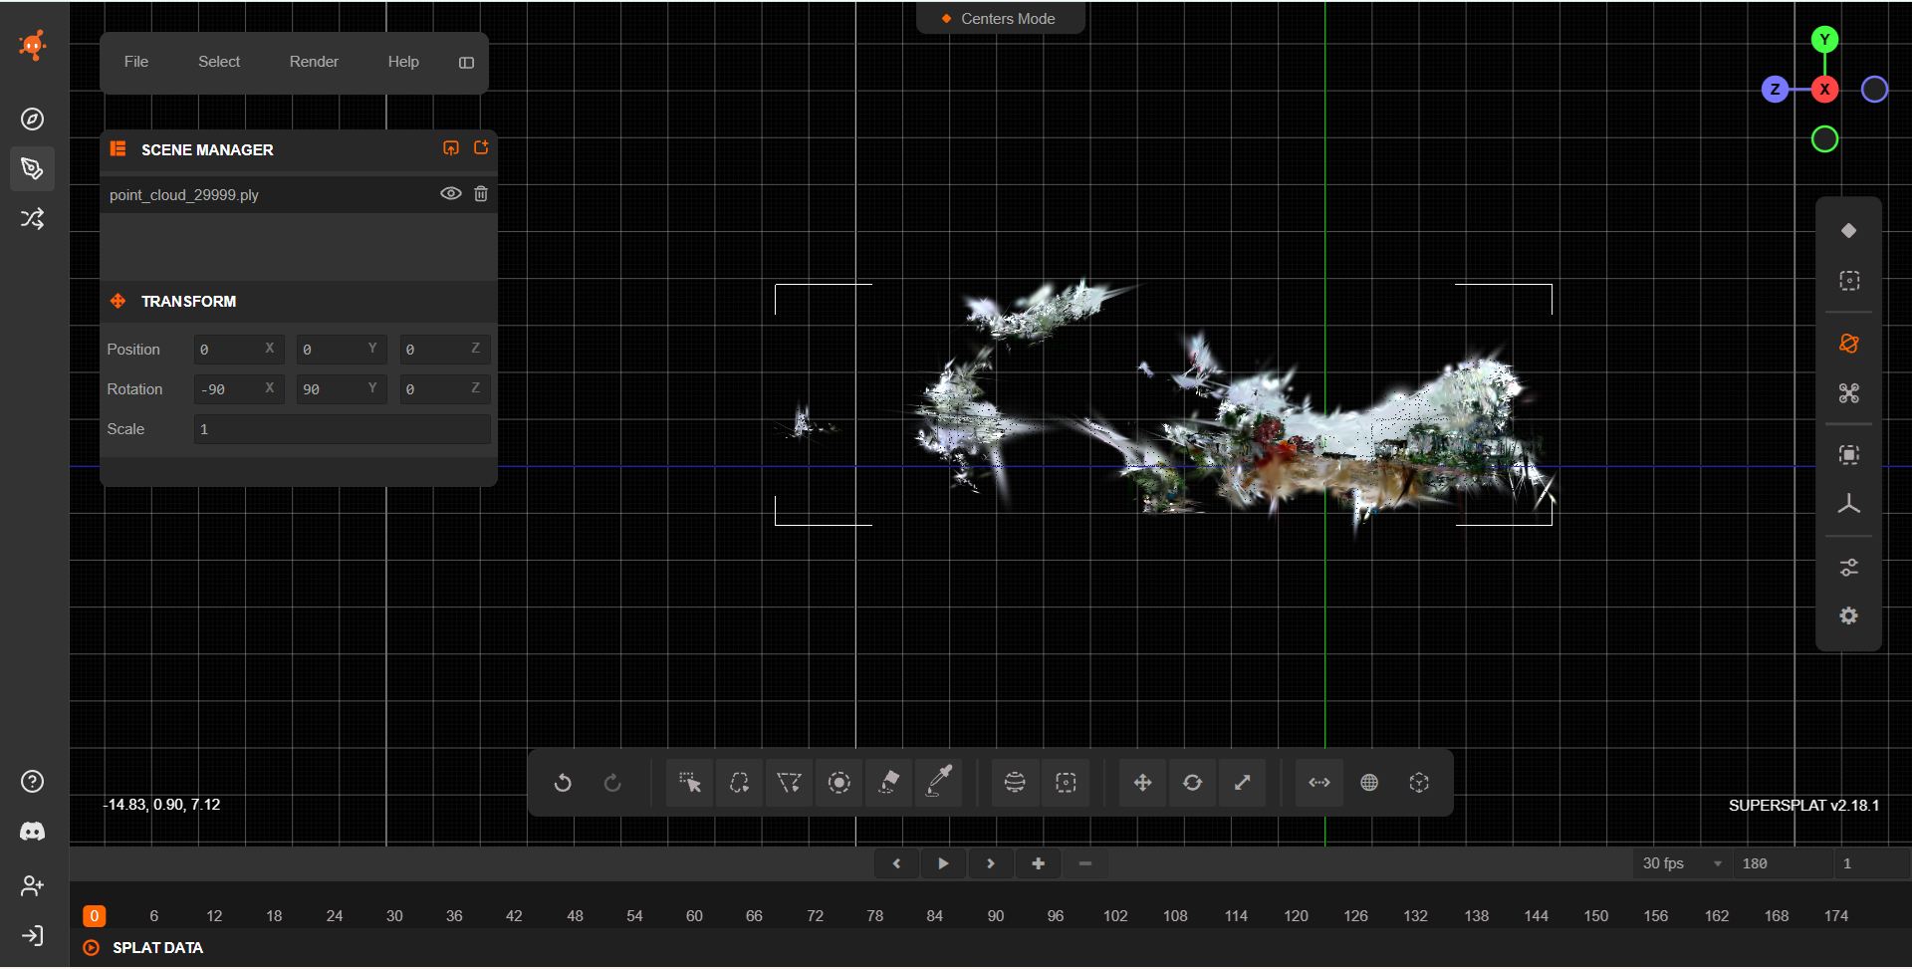1912x969 pixels.
Task: Open Discord community link in sidebar
Action: (33, 832)
